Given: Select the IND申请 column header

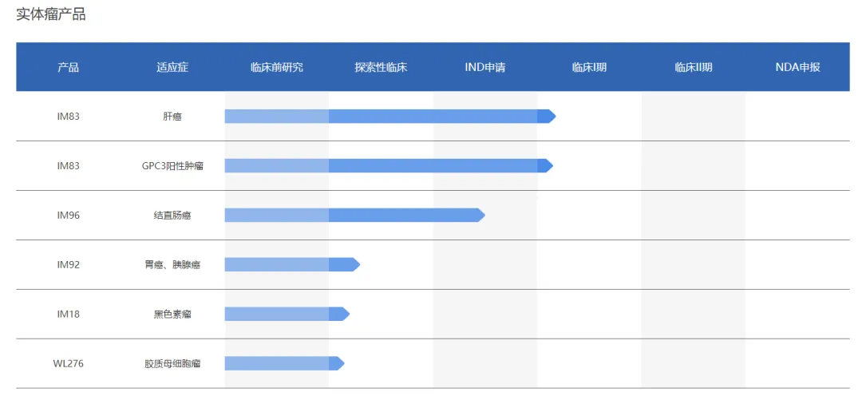Looking at the screenshot, I should click(485, 67).
